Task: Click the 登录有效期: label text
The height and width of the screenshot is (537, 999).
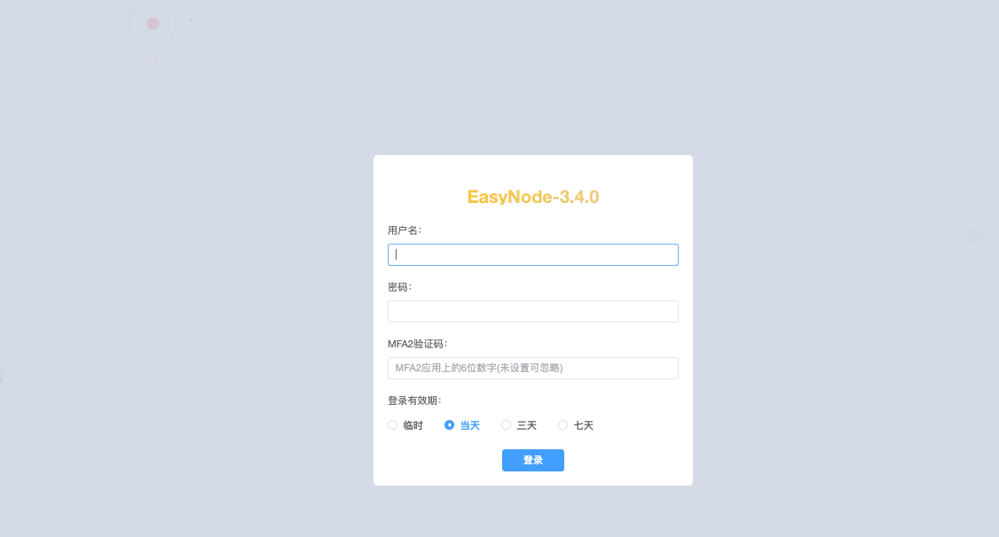Action: pyautogui.click(x=414, y=401)
